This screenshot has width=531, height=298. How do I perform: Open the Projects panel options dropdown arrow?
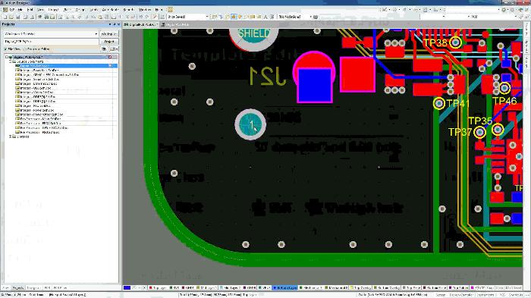pos(110,24)
